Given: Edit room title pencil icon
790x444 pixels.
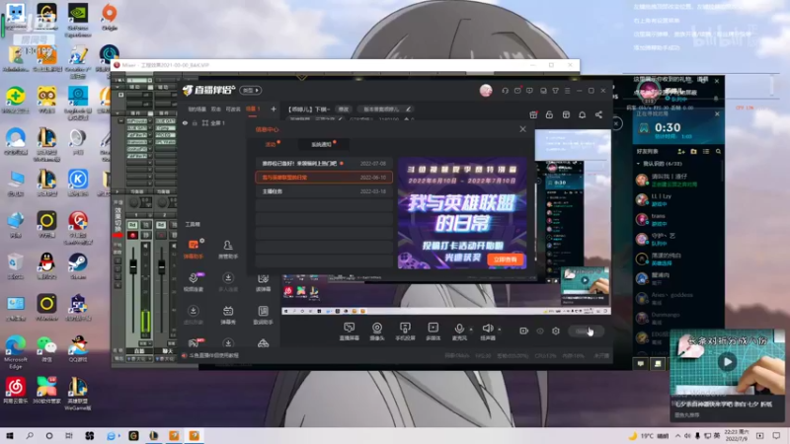Looking at the screenshot, I should (x=408, y=109).
